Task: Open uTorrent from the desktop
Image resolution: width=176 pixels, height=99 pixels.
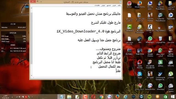Action: tap(171, 75)
